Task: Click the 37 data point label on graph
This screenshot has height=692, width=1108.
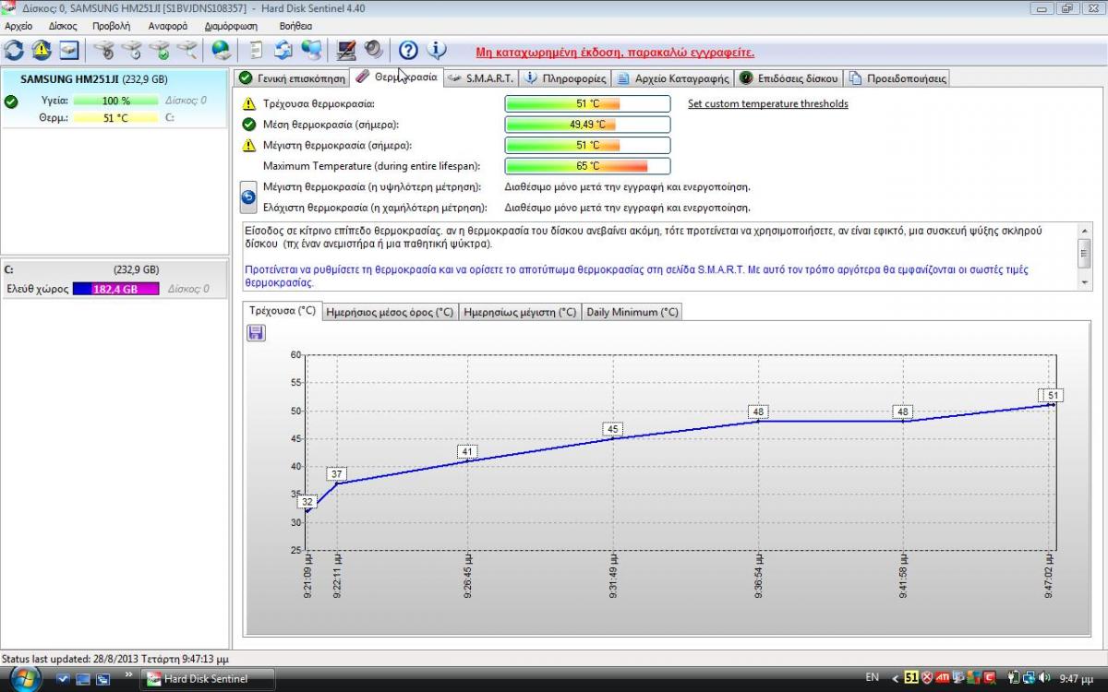Action: (337, 474)
